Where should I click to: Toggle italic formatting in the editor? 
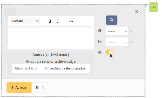point(58,21)
